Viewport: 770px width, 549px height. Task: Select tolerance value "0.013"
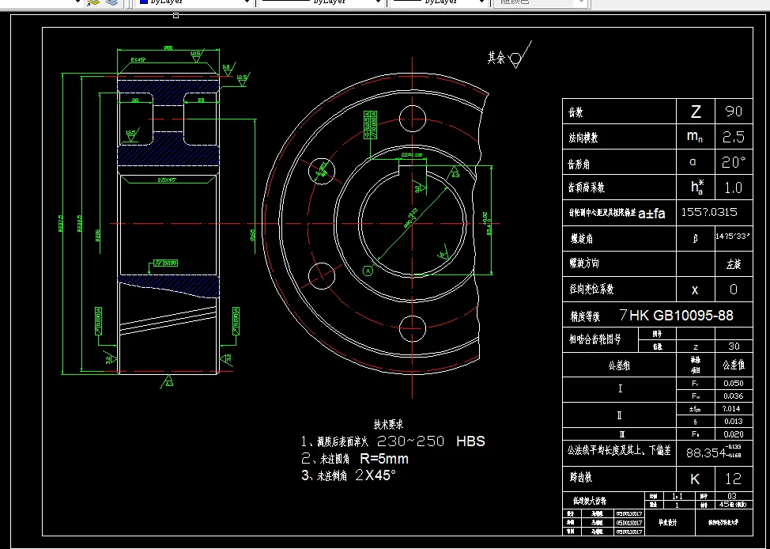pyautogui.click(x=734, y=421)
